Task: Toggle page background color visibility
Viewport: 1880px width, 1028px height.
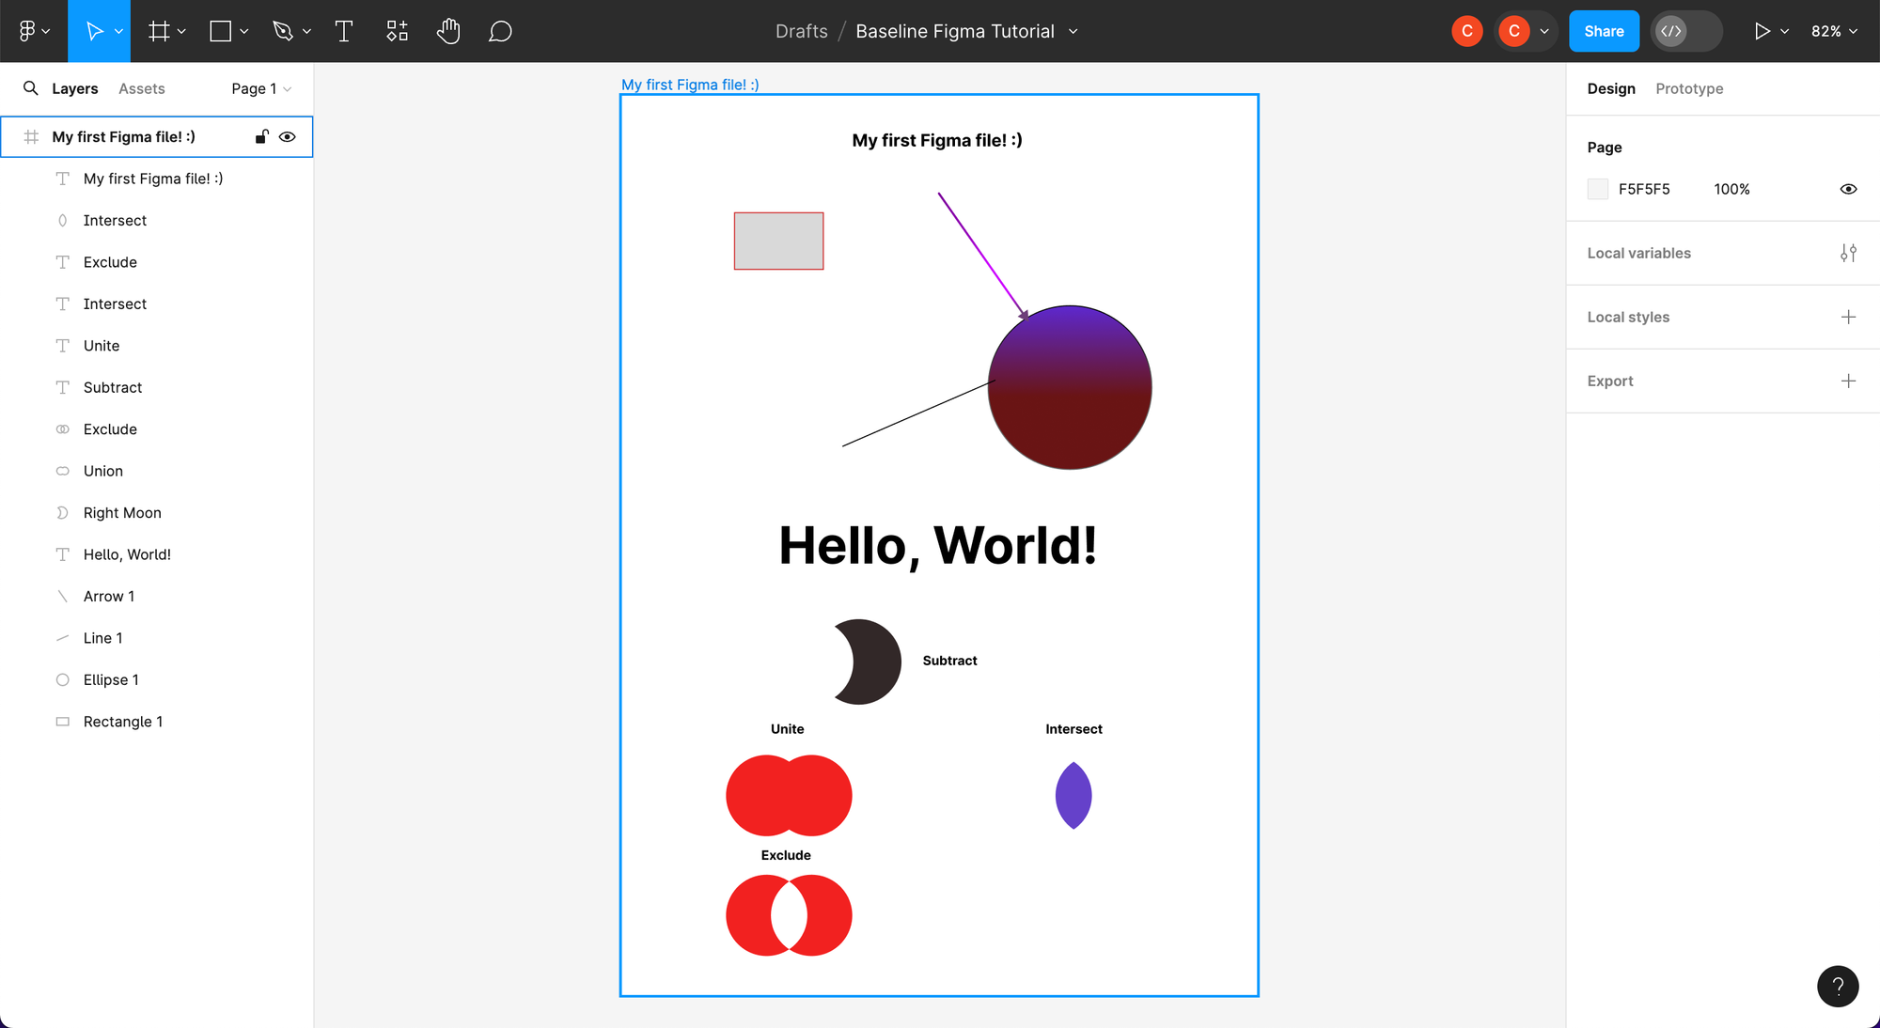Action: coord(1848,189)
